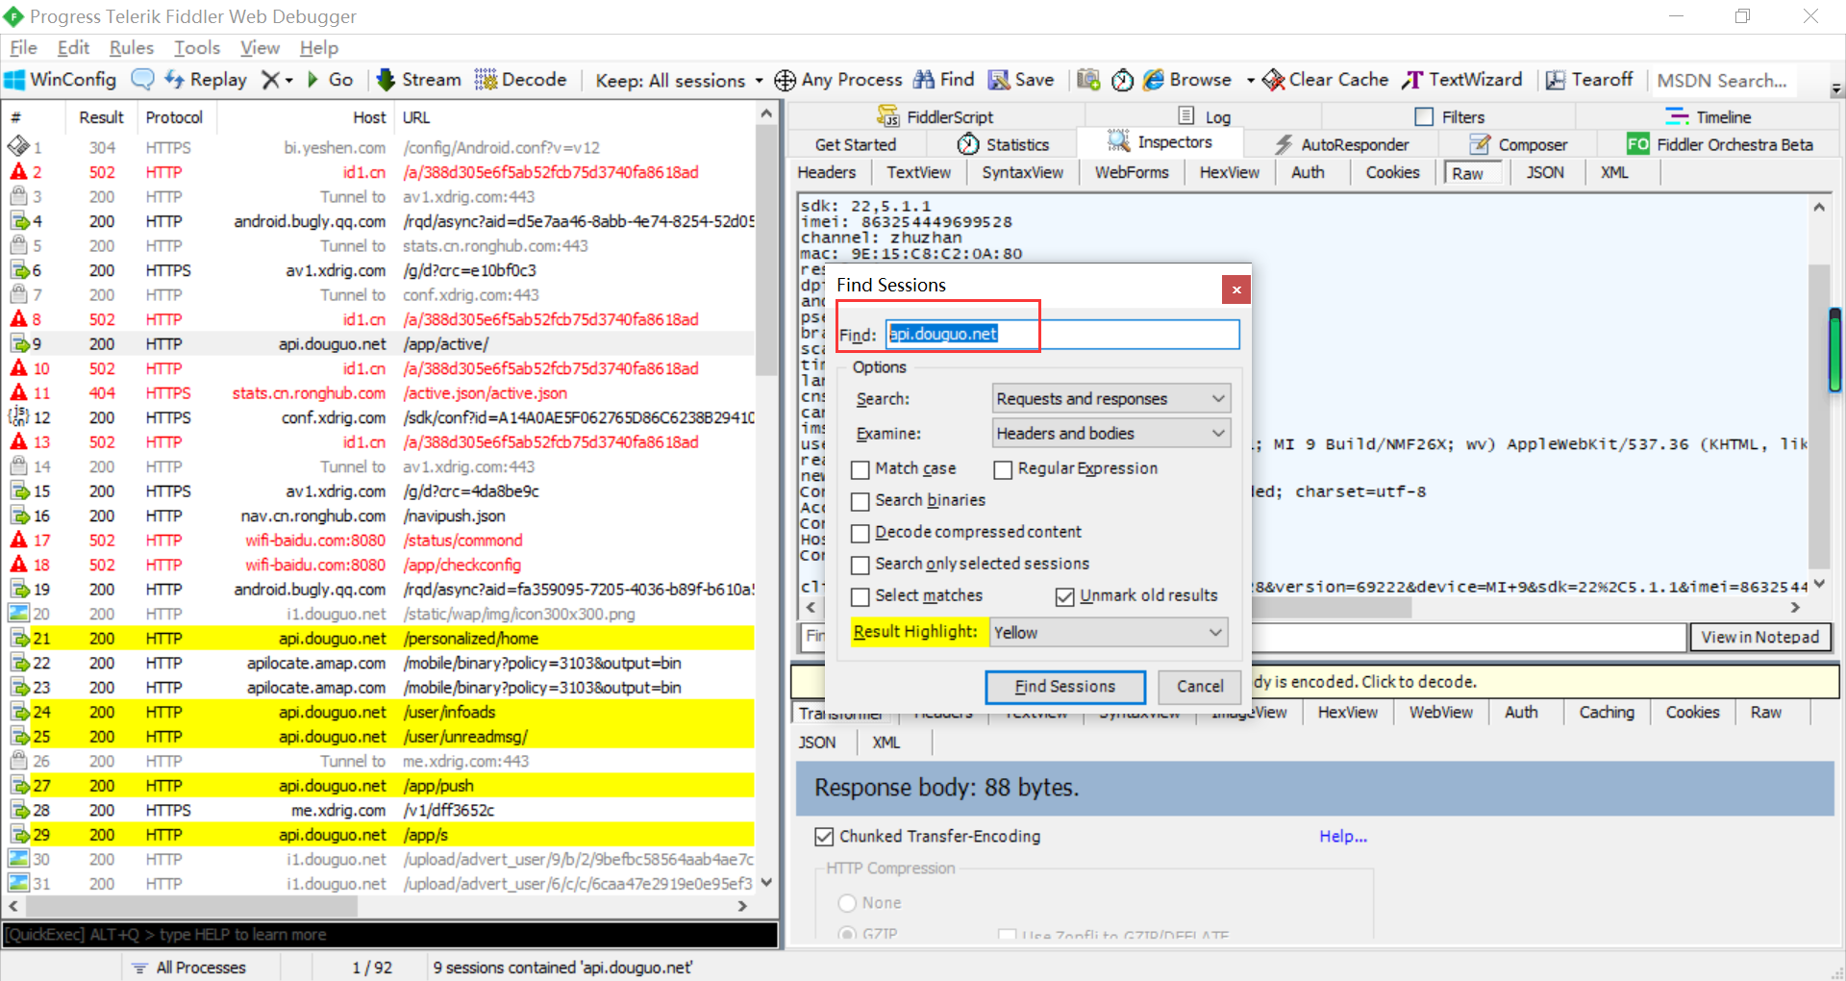The image size is (1846, 981).
Task: Open the Keep: All sessions dropdown
Action: [x=680, y=80]
